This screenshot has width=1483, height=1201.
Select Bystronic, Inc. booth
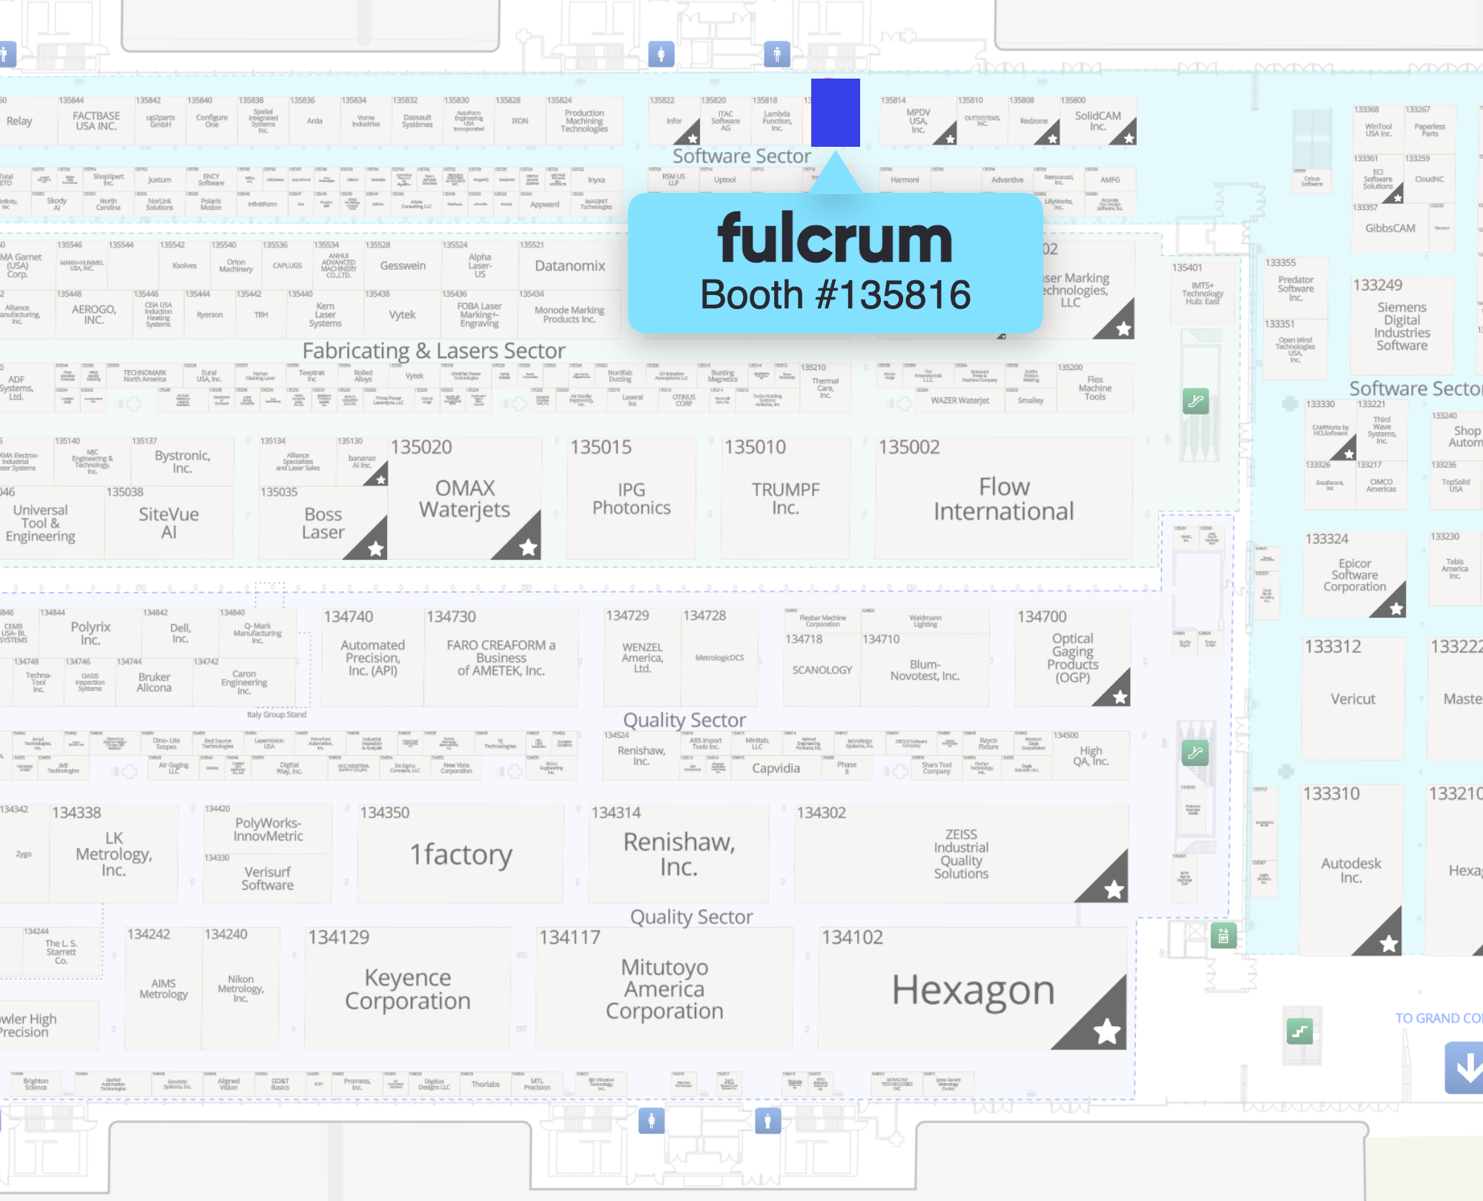pos(182,460)
